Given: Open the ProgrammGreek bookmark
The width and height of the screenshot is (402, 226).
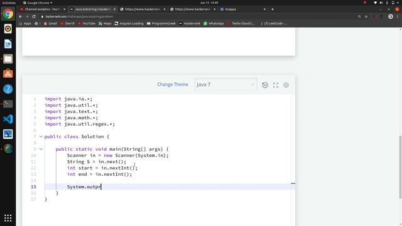Looking at the screenshot, I should [x=161, y=23].
